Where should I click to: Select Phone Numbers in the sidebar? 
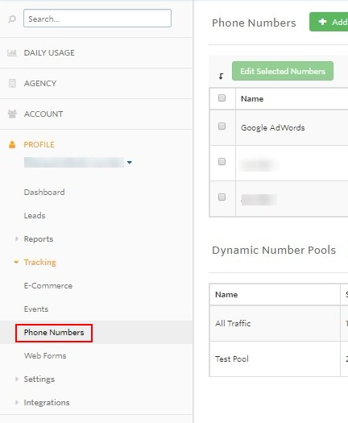point(54,332)
